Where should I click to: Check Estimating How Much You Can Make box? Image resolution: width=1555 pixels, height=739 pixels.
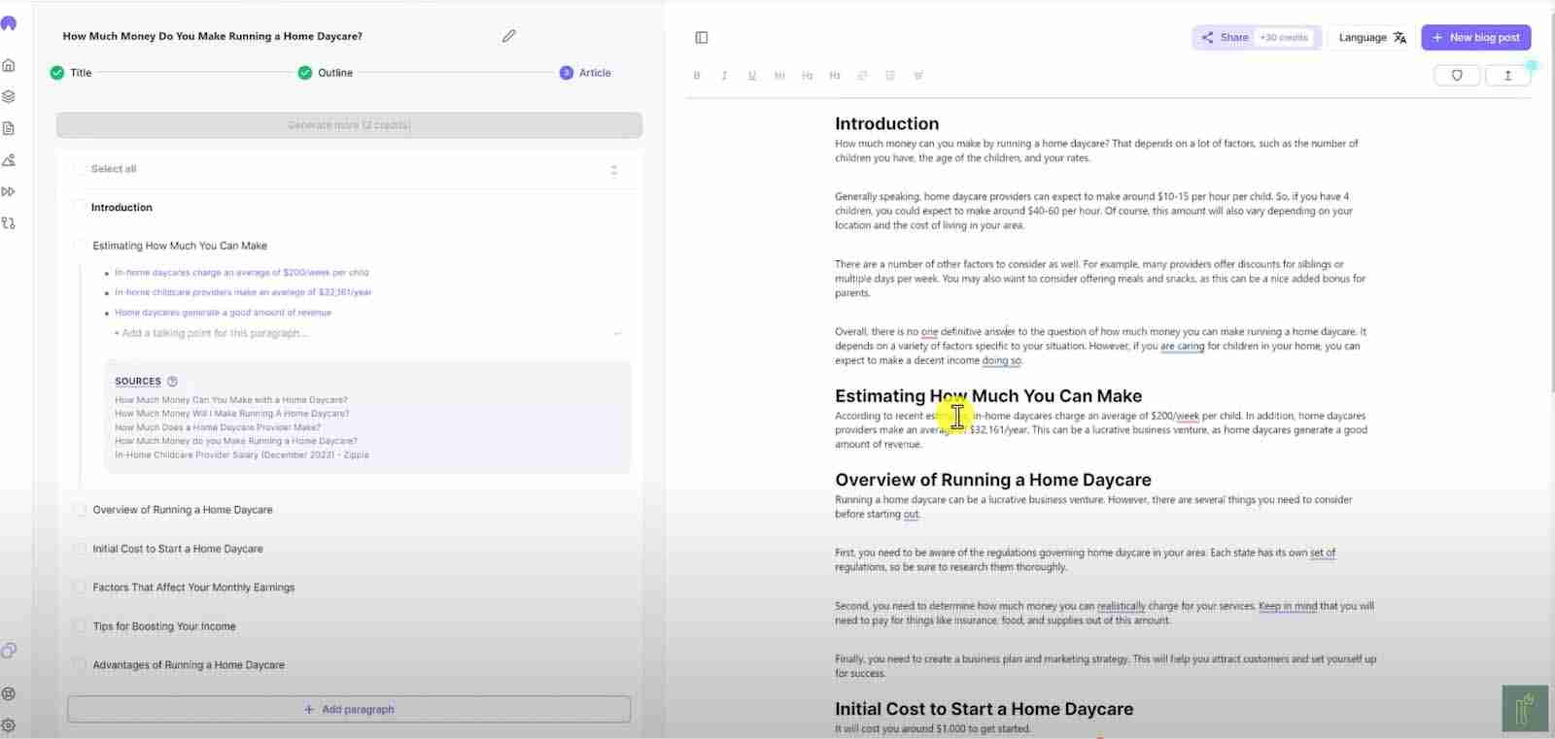pyautogui.click(x=81, y=246)
